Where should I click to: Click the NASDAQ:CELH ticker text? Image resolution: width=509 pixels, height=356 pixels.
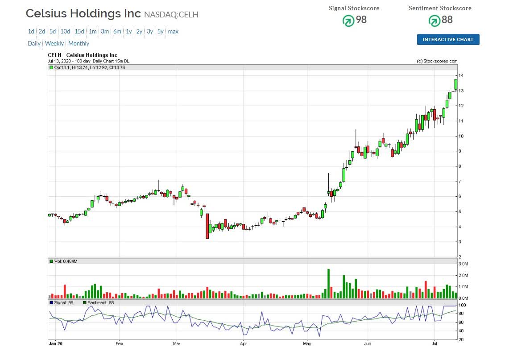(x=171, y=15)
